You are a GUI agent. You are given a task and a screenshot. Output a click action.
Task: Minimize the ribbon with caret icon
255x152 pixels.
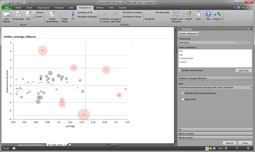pos(234,8)
